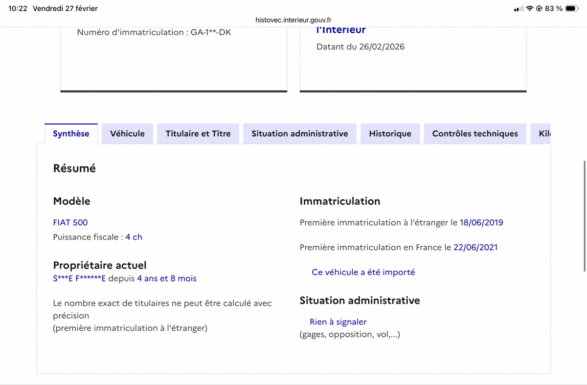The image size is (587, 385).
Task: Tap the date Vendredi 27 février
Action: click(x=65, y=8)
